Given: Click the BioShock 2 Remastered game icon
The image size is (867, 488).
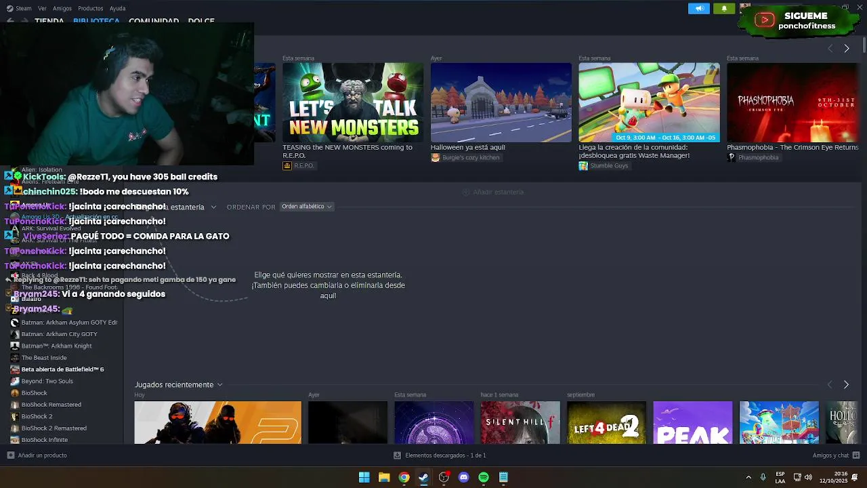Looking at the screenshot, I should coord(14,428).
